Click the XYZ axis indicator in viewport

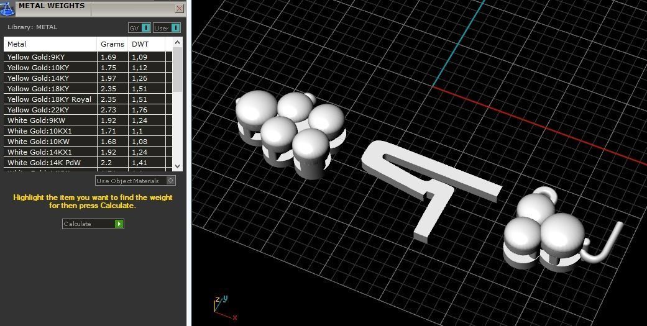pos(225,308)
